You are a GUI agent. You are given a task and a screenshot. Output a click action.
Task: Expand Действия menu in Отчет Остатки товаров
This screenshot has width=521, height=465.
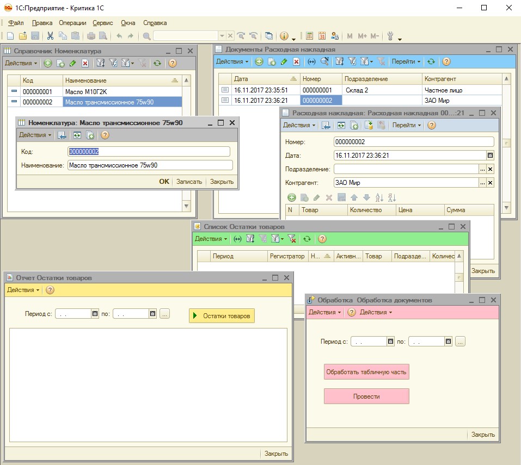click(x=22, y=290)
